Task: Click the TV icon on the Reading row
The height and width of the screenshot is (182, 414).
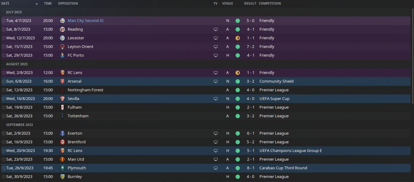Action: 216,29
